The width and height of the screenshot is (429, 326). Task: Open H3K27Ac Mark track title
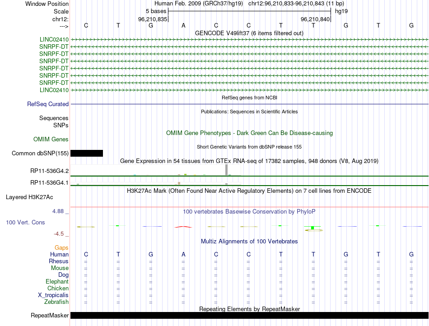(x=249, y=191)
